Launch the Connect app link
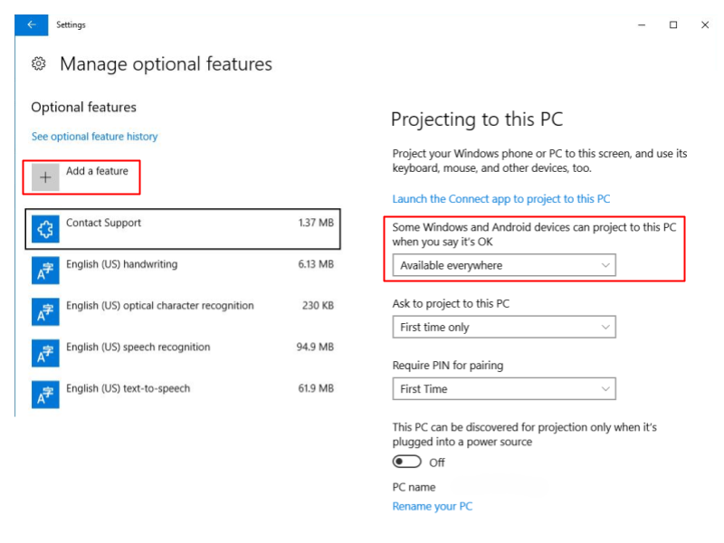Viewport: 724px width, 543px height. 500,199
